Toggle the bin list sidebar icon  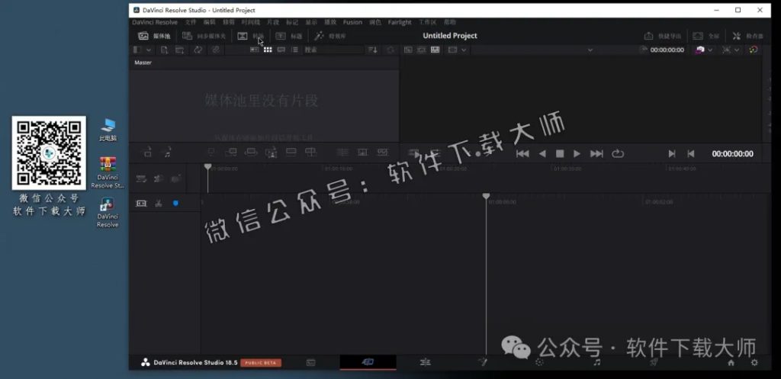click(137, 50)
